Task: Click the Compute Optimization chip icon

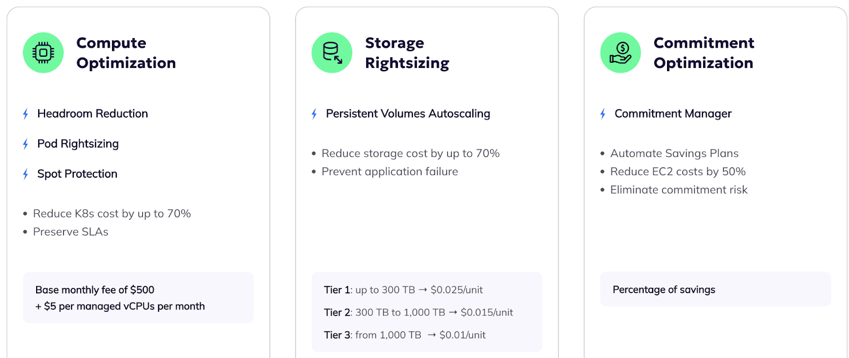Action: point(43,53)
